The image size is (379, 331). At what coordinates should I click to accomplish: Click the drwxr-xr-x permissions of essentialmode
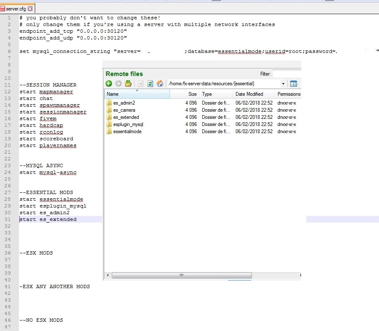click(286, 131)
